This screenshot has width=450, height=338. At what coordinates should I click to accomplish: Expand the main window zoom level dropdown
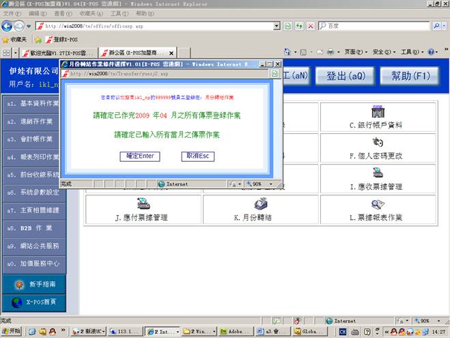click(440, 320)
